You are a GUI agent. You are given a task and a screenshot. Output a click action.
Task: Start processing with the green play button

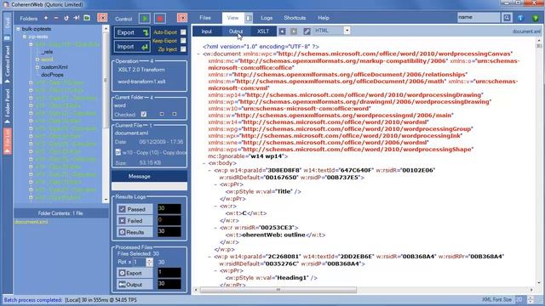(145, 18)
